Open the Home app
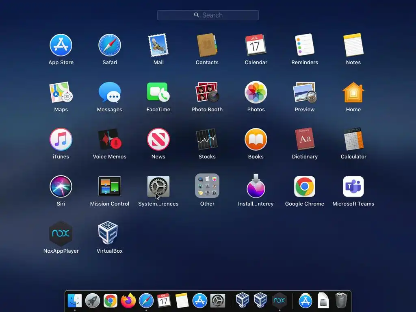 click(353, 92)
